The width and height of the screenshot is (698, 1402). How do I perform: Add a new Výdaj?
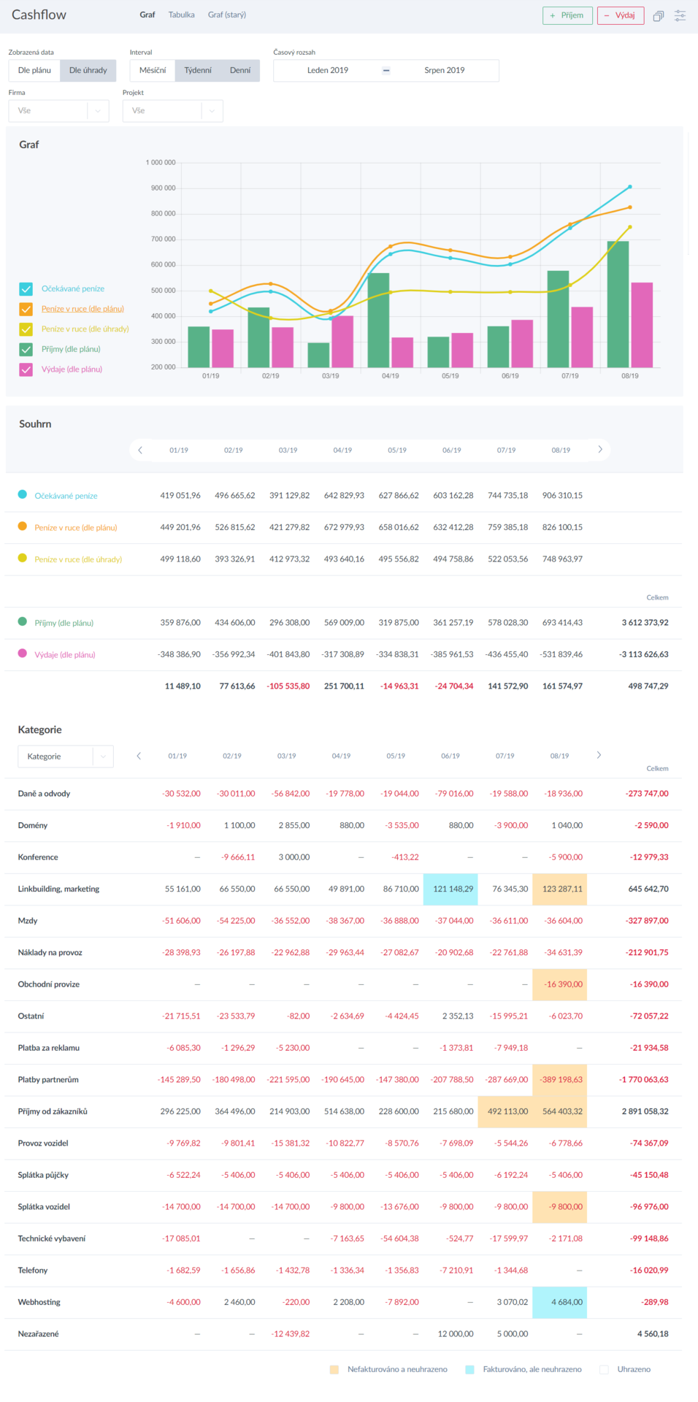click(x=620, y=15)
